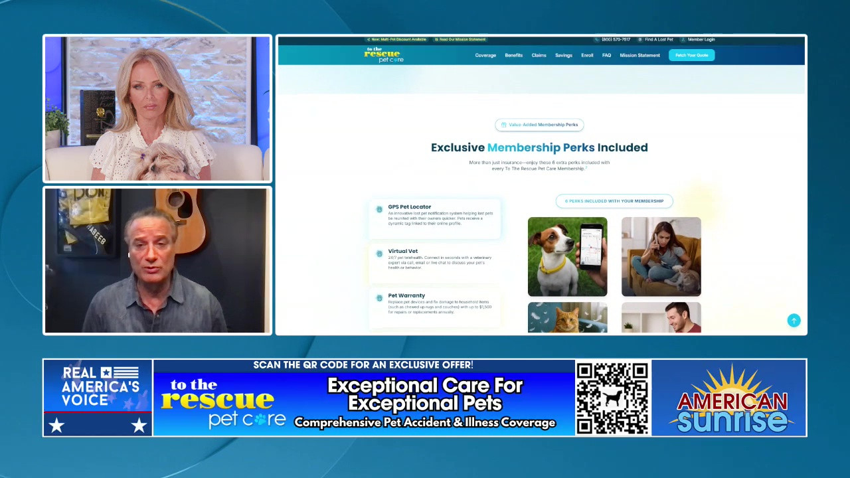Click the woman on couch thumbnail

(x=661, y=256)
